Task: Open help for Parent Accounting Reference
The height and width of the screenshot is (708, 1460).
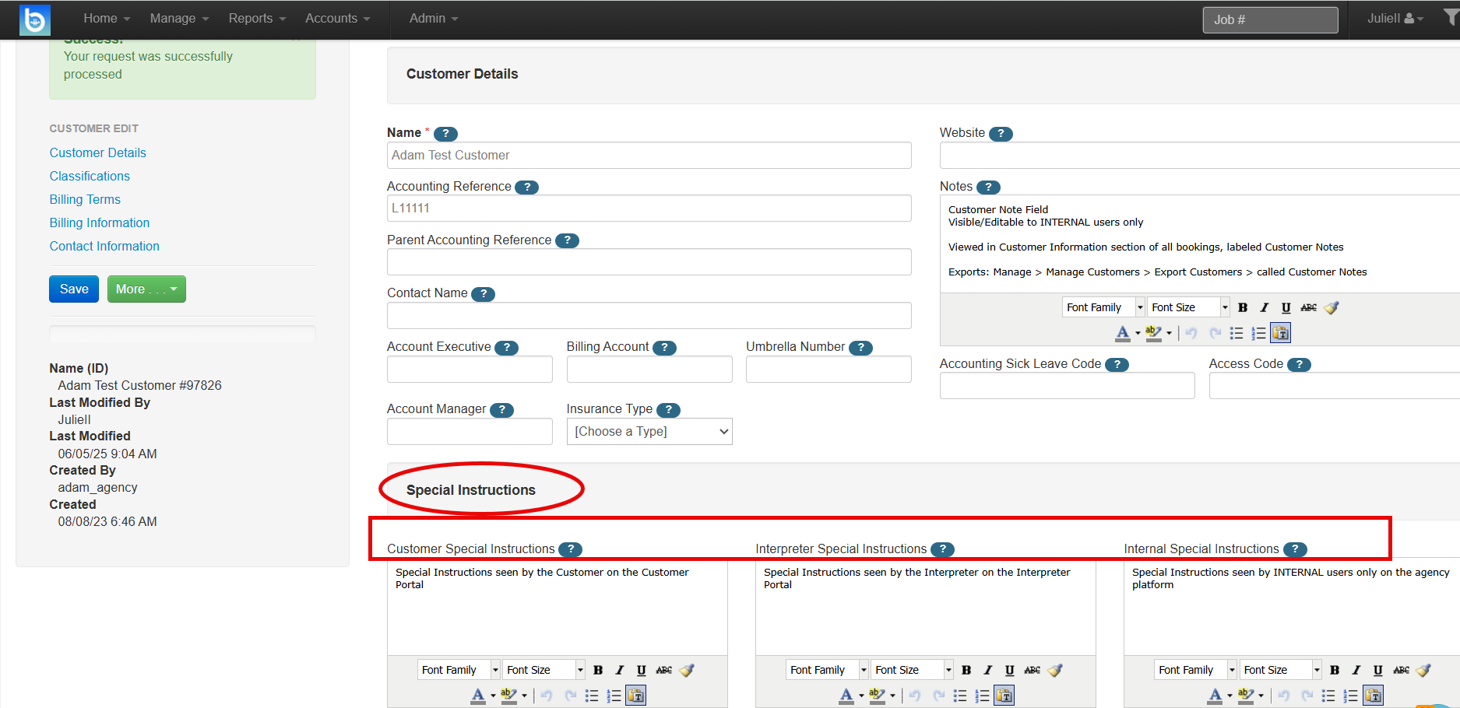Action: click(567, 240)
